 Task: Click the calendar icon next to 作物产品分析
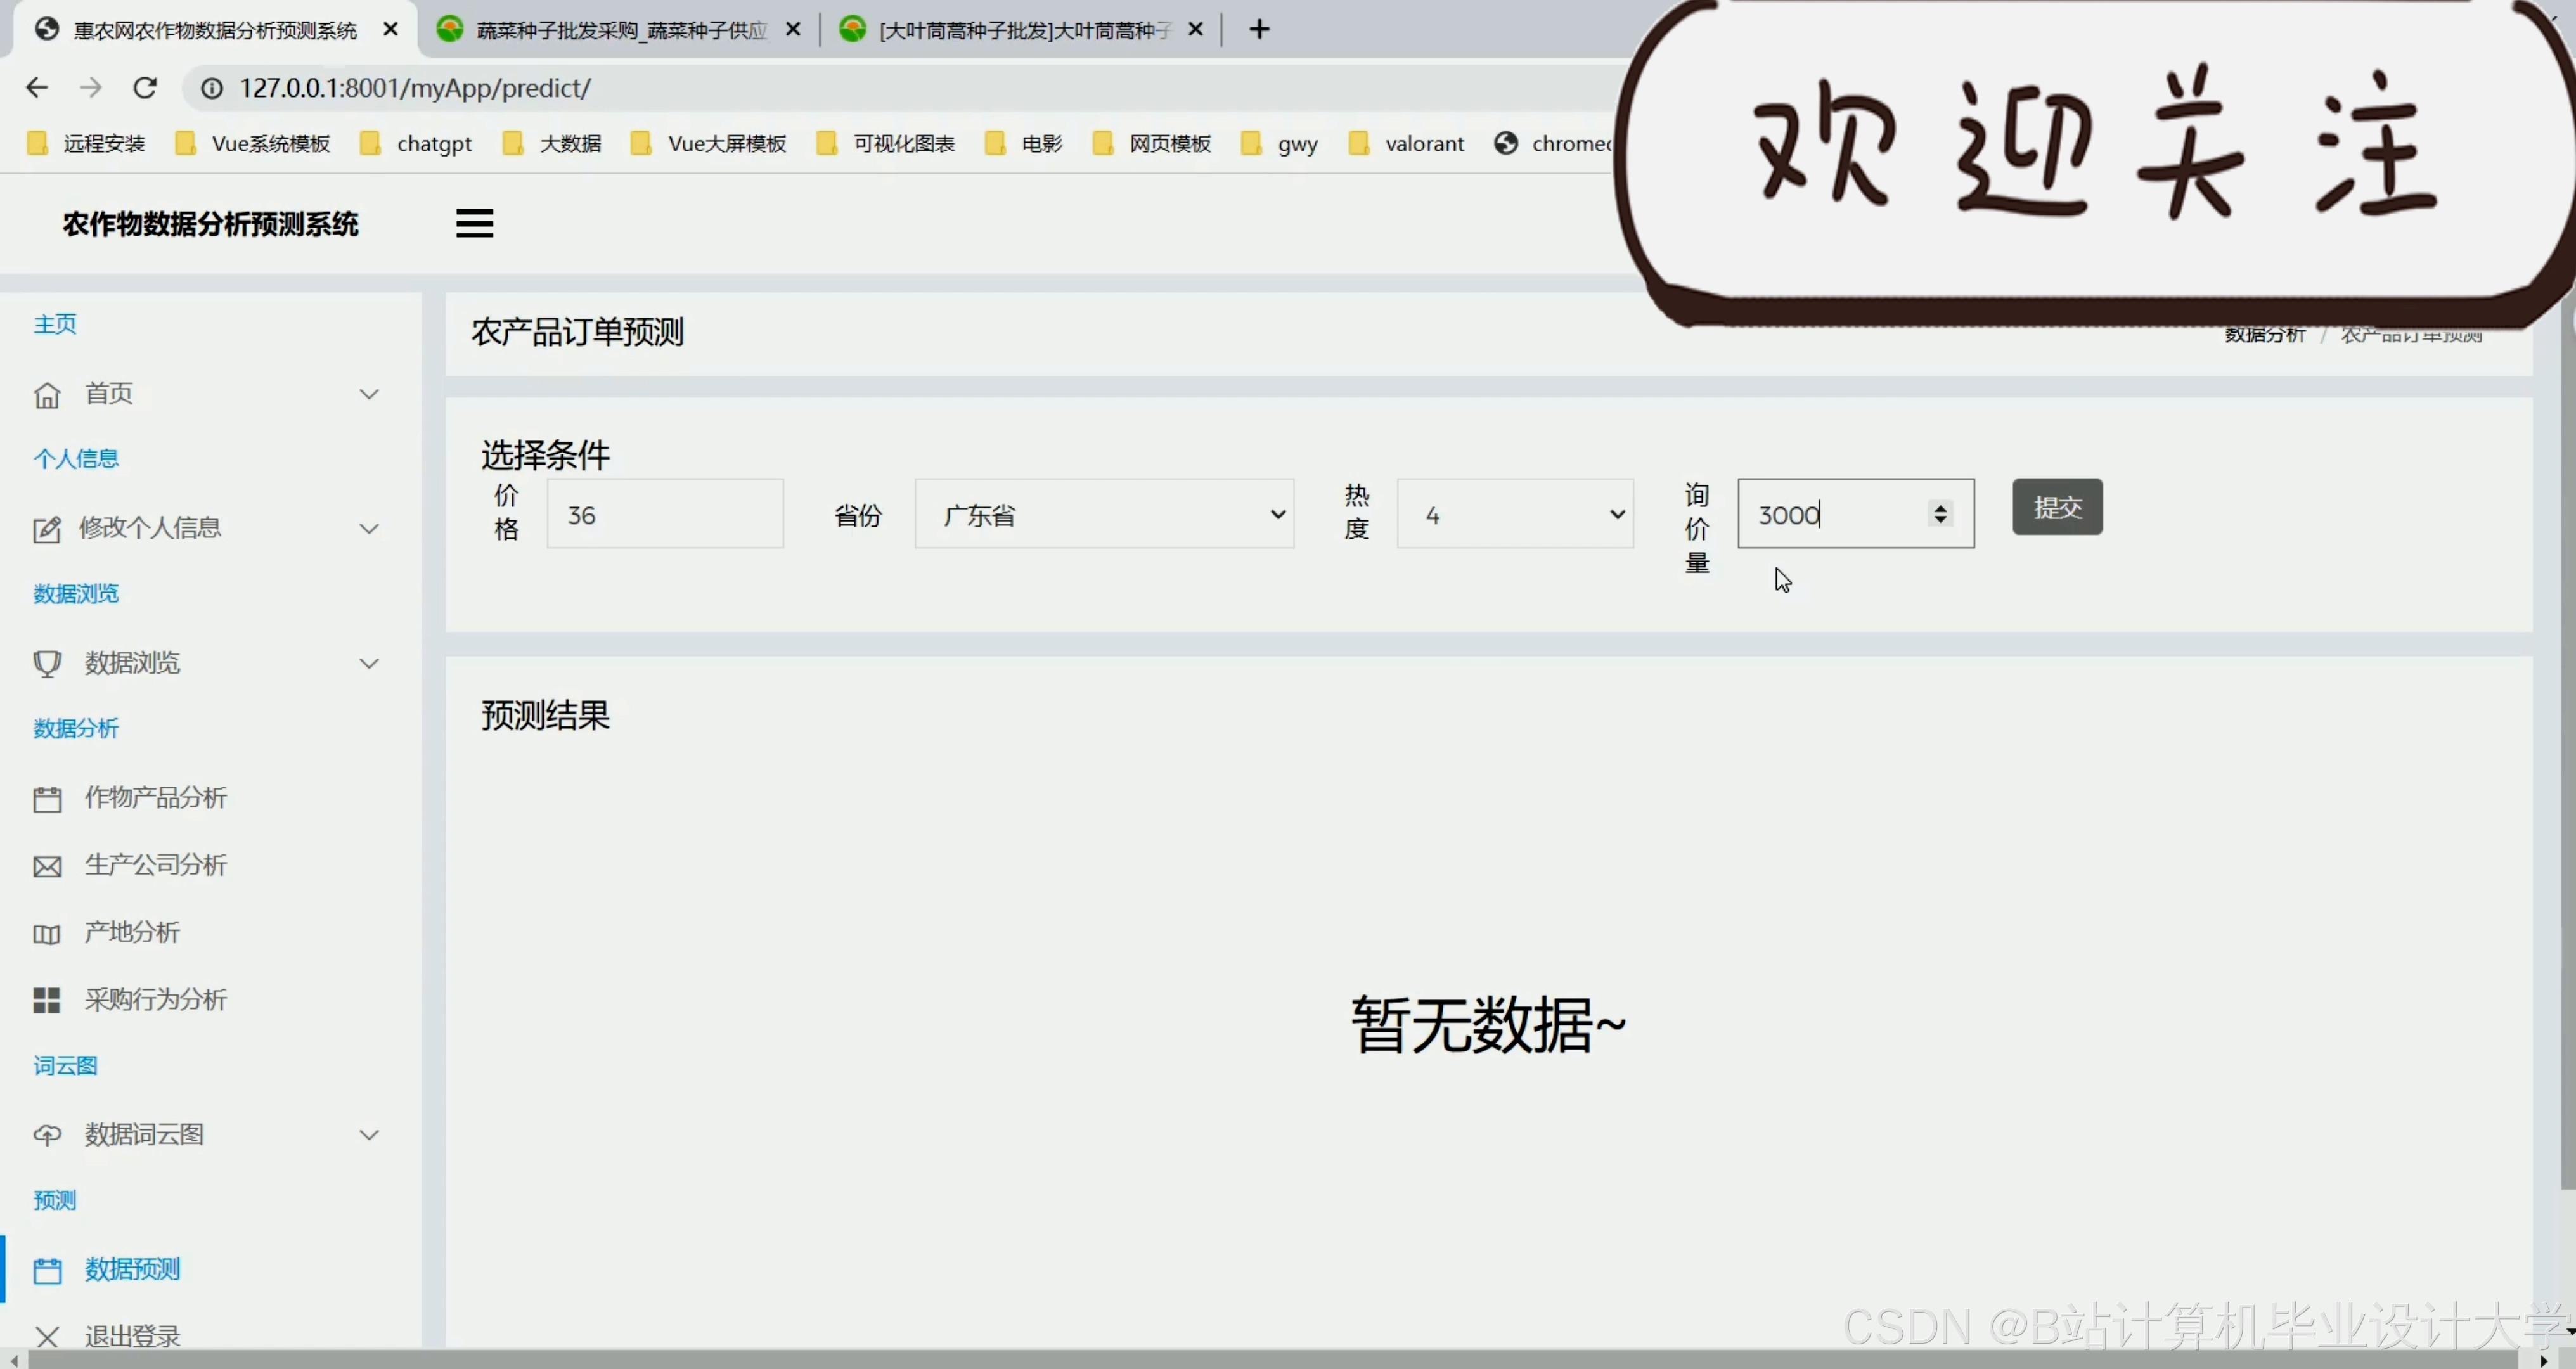[x=47, y=799]
